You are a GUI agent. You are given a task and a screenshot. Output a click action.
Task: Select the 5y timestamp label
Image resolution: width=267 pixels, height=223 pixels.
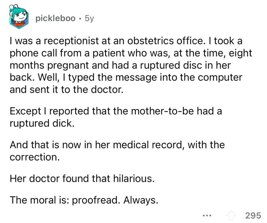click(89, 18)
